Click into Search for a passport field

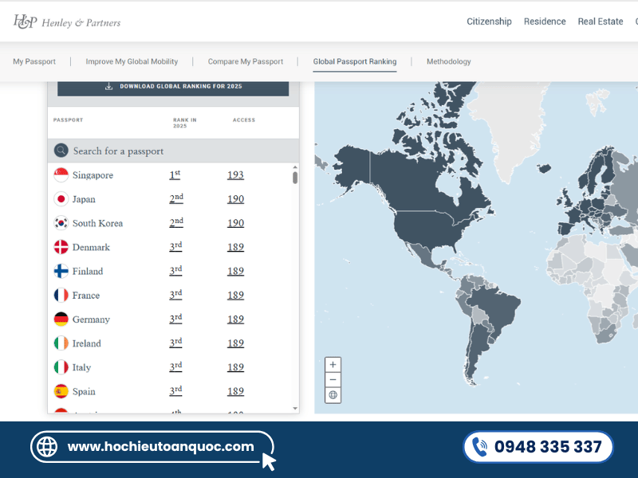173,151
